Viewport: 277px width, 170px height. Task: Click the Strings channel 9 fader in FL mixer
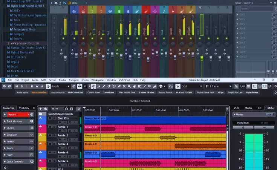[x=148, y=60]
